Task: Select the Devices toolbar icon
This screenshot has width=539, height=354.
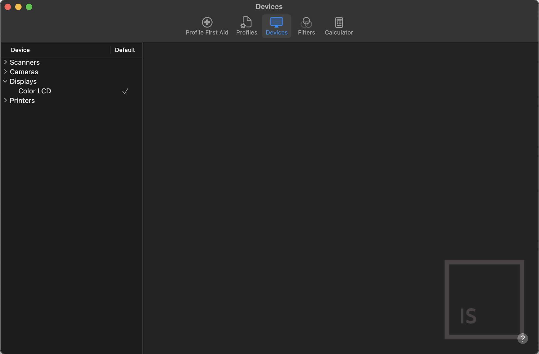Action: (x=276, y=26)
